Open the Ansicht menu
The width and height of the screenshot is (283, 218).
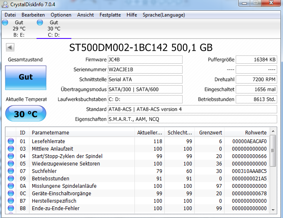tap(85, 15)
